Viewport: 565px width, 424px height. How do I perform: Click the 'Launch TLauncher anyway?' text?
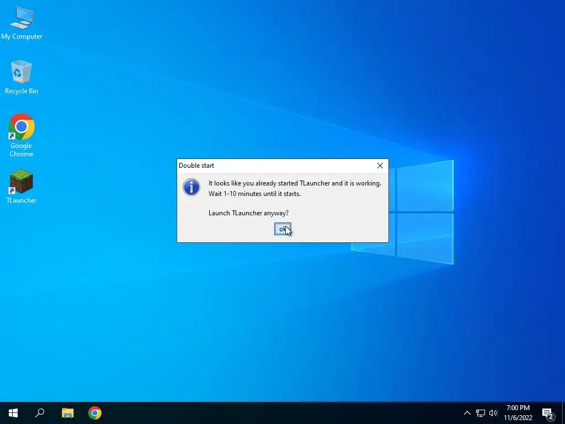249,213
